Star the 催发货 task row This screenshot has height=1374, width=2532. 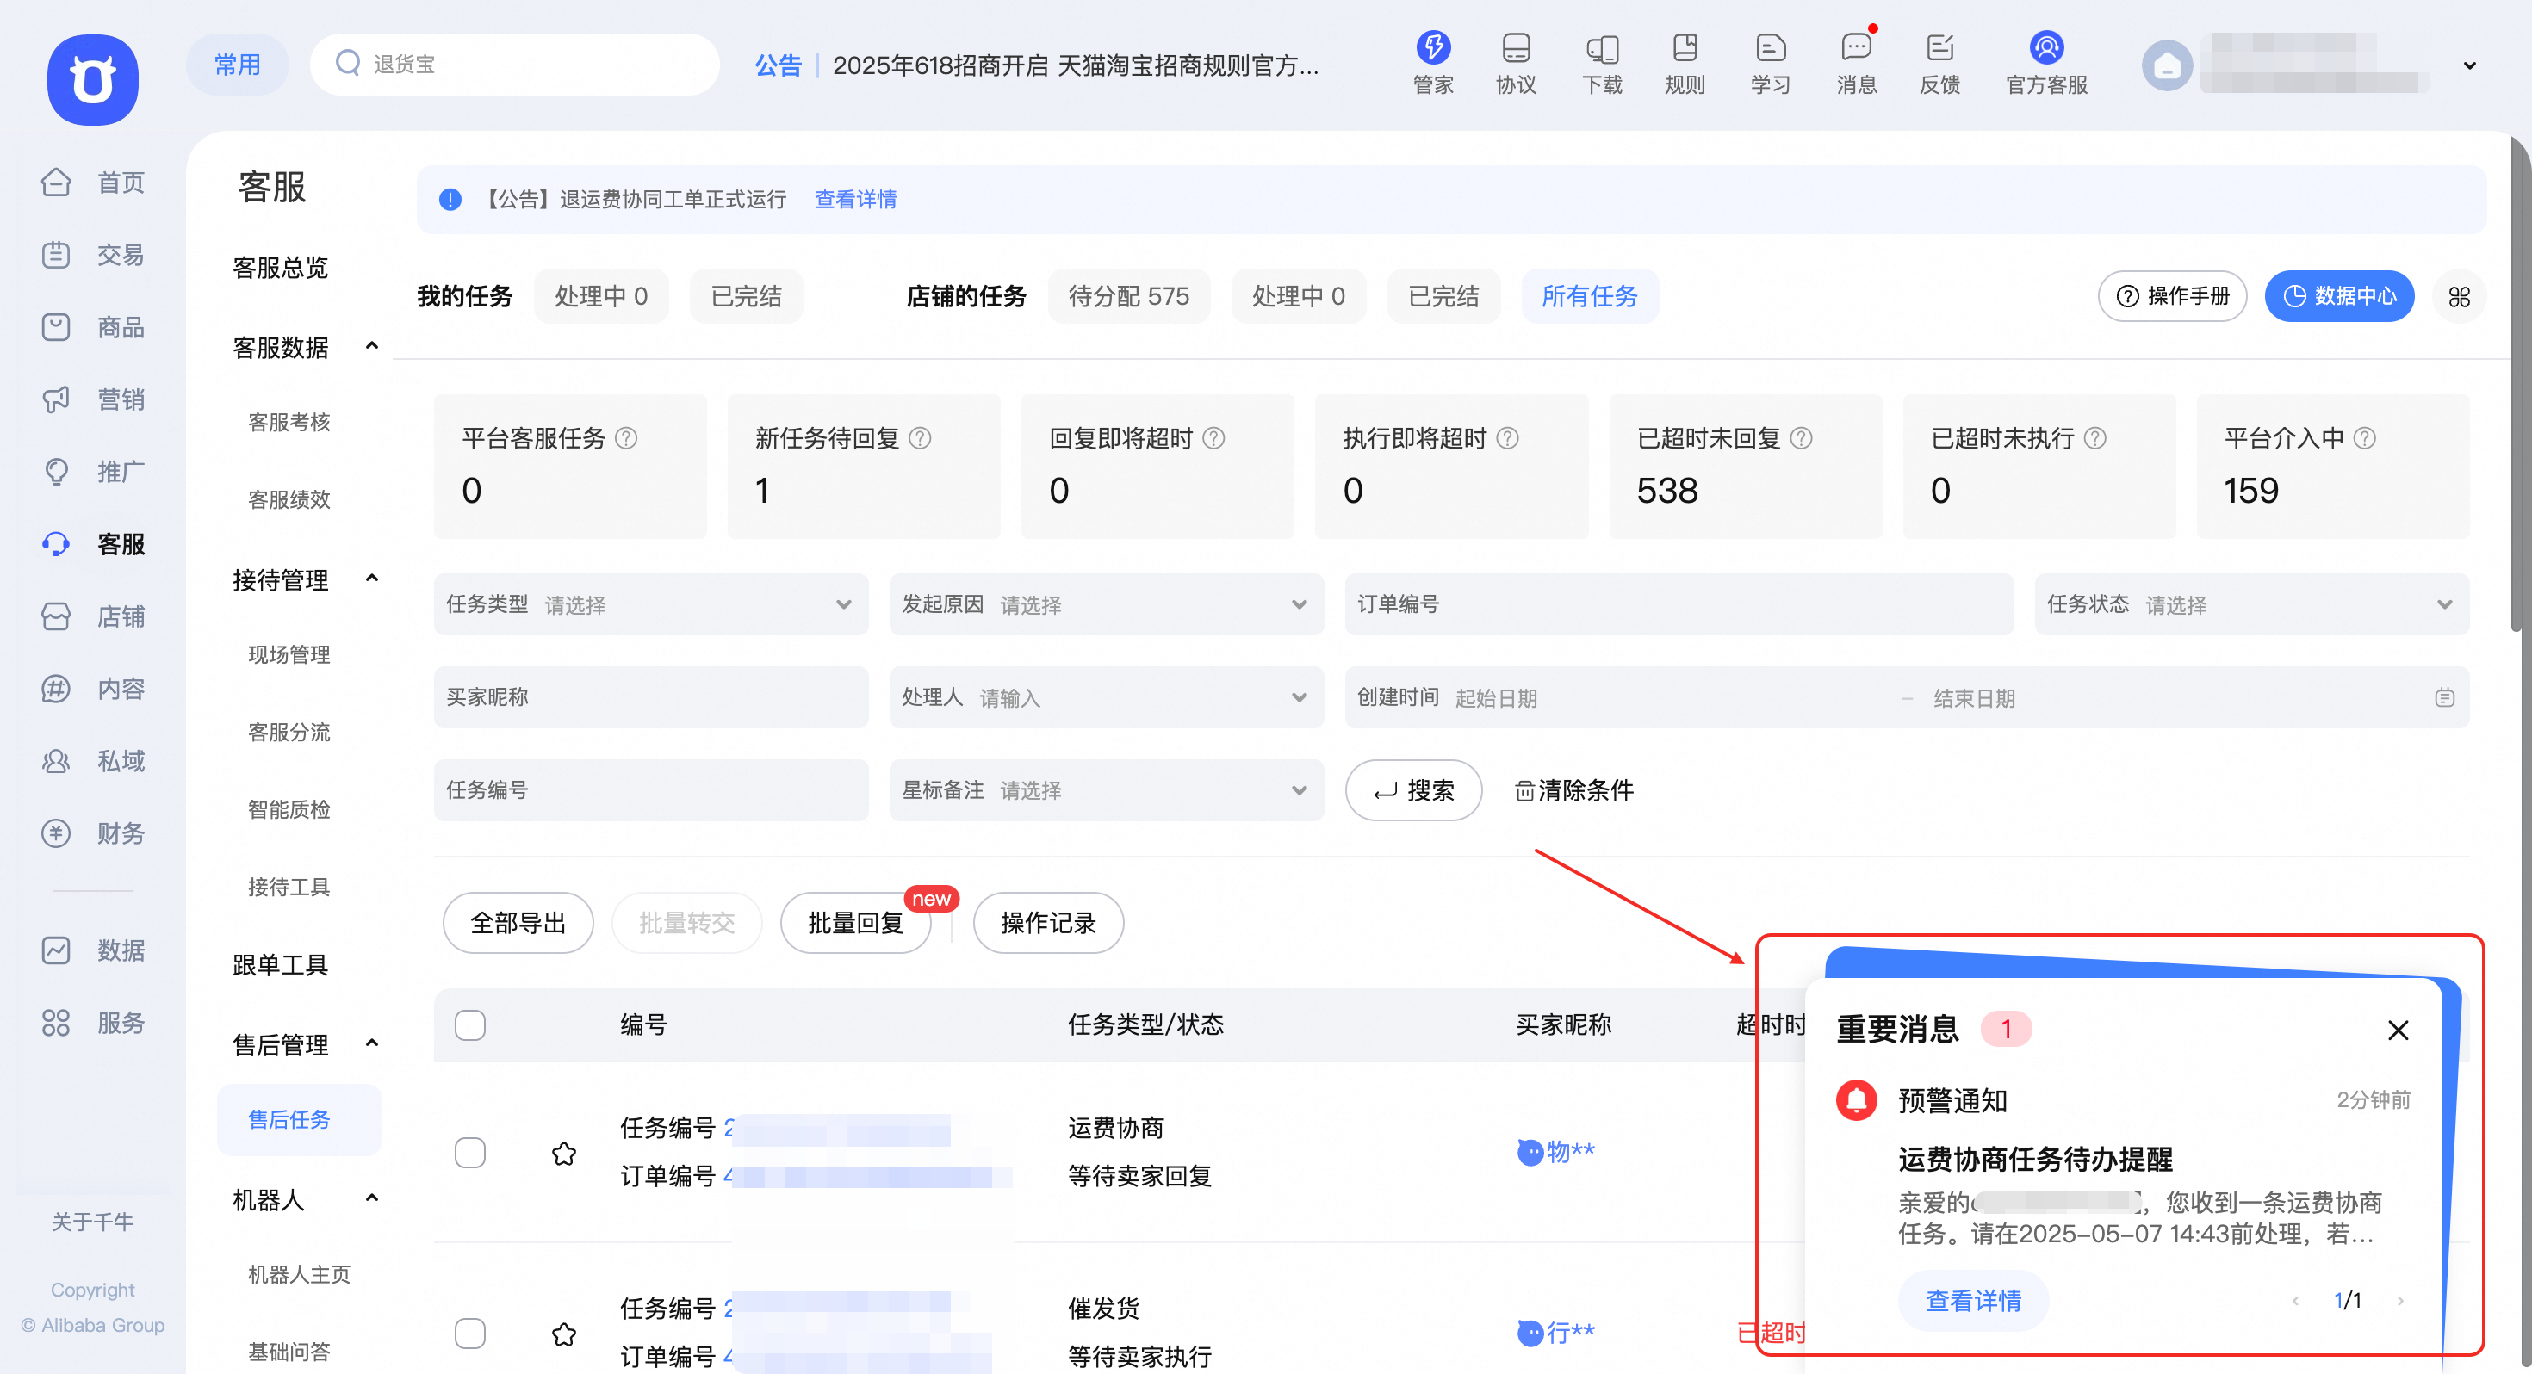[x=563, y=1333]
